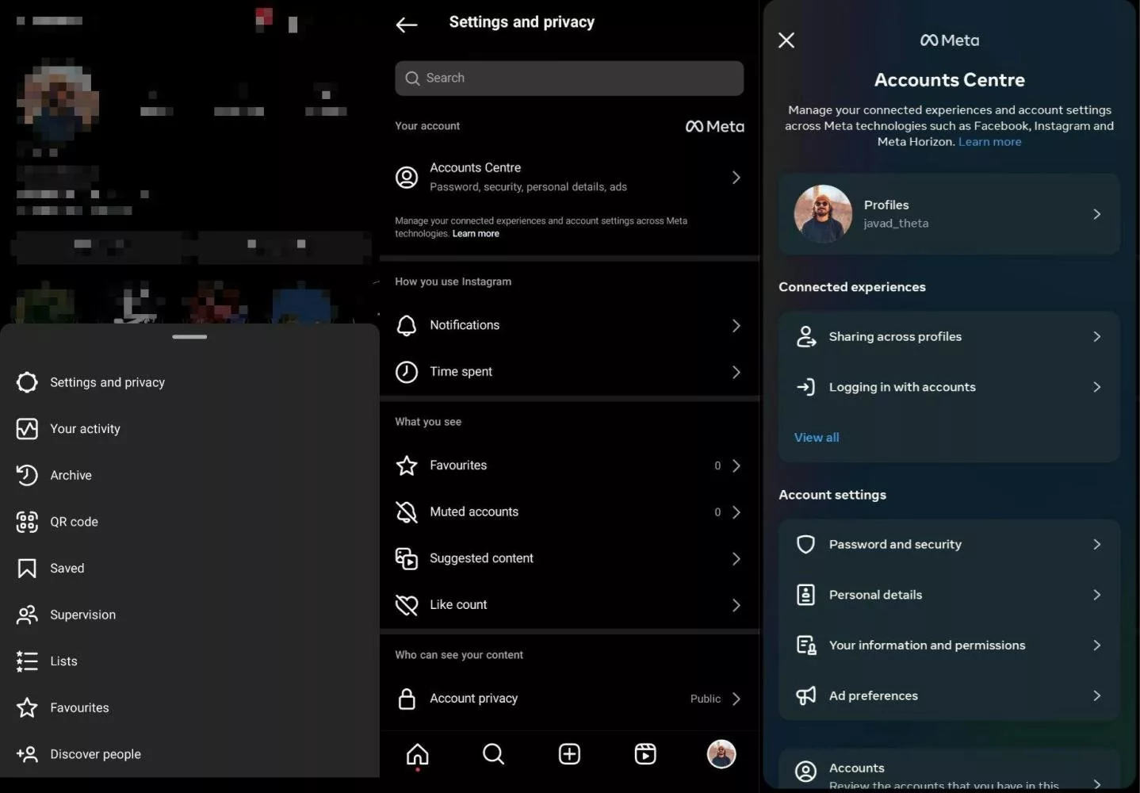Click Personal details ID card icon

[x=806, y=595]
